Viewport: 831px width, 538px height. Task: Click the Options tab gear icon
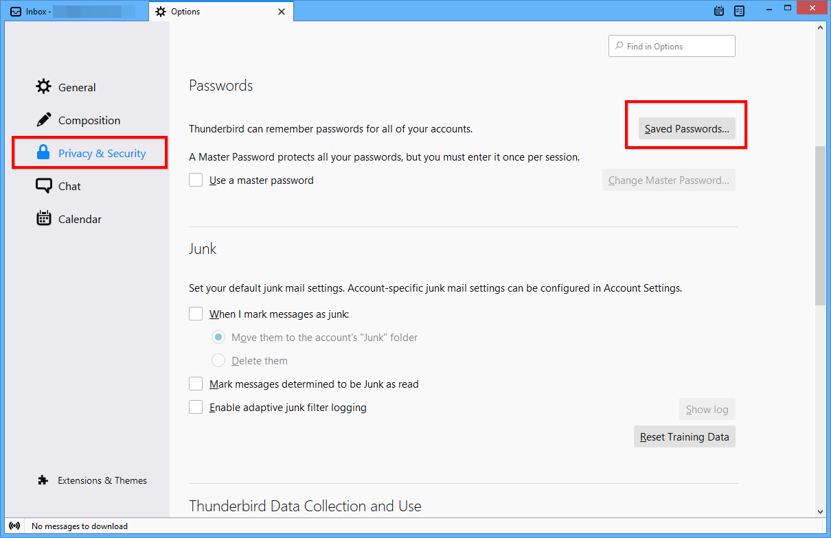(x=161, y=12)
